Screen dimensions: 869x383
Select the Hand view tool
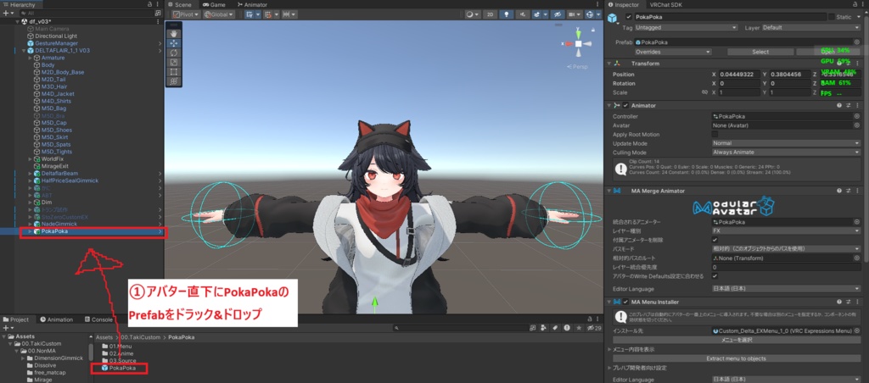[x=174, y=34]
